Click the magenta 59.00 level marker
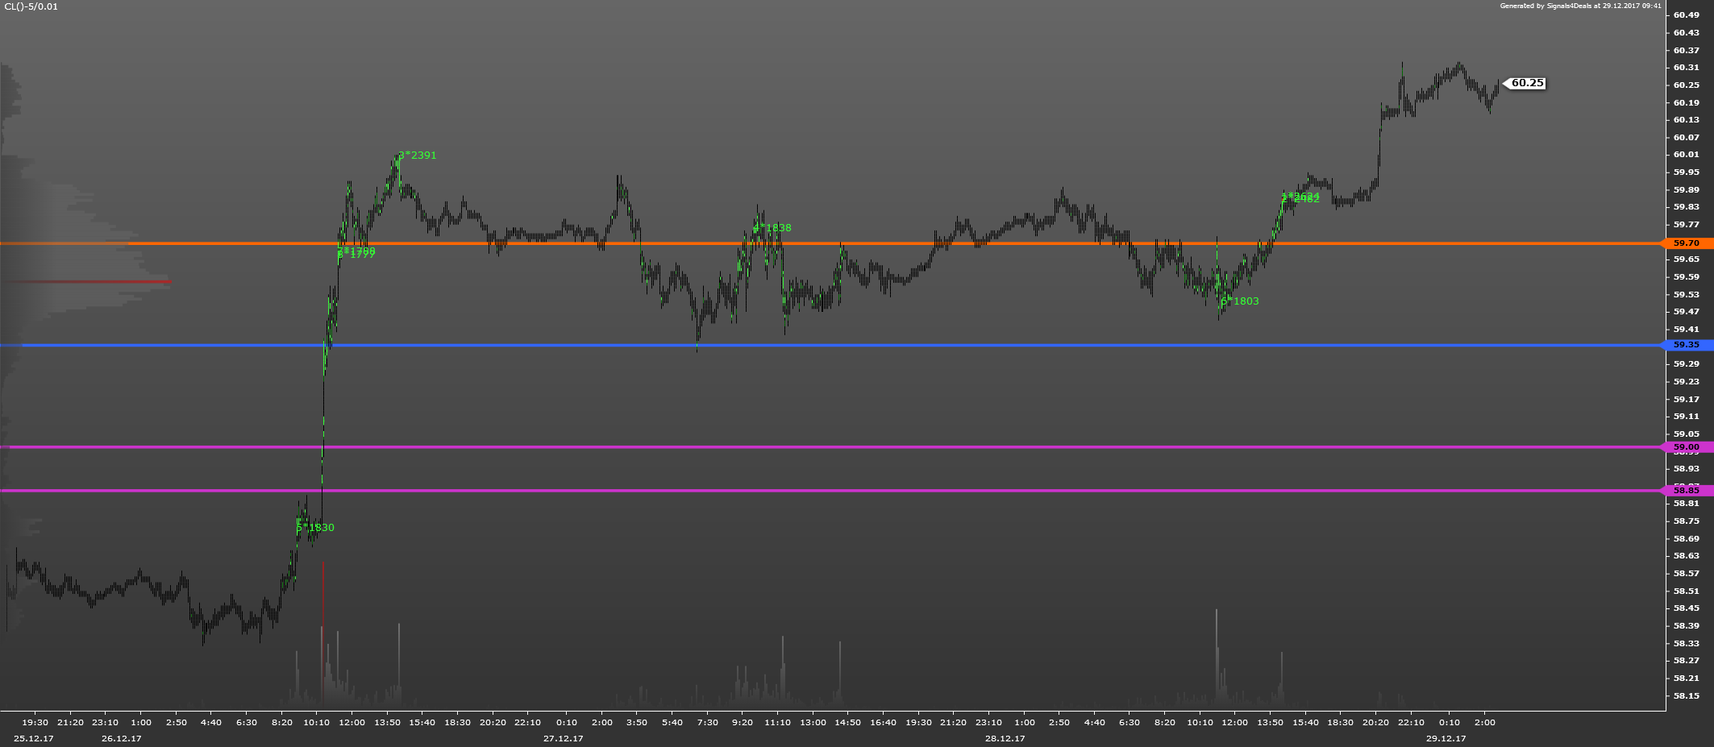The width and height of the screenshot is (1714, 747). coord(1687,447)
